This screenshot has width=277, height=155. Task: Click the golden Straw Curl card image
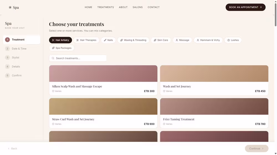[103, 106]
